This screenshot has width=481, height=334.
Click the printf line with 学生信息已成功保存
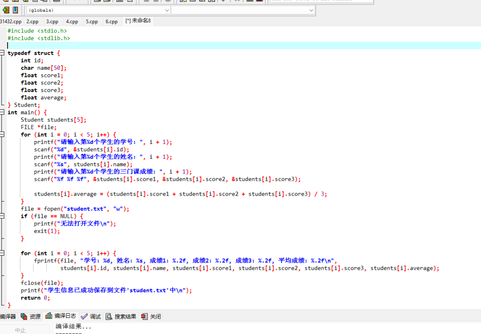pos(106,290)
